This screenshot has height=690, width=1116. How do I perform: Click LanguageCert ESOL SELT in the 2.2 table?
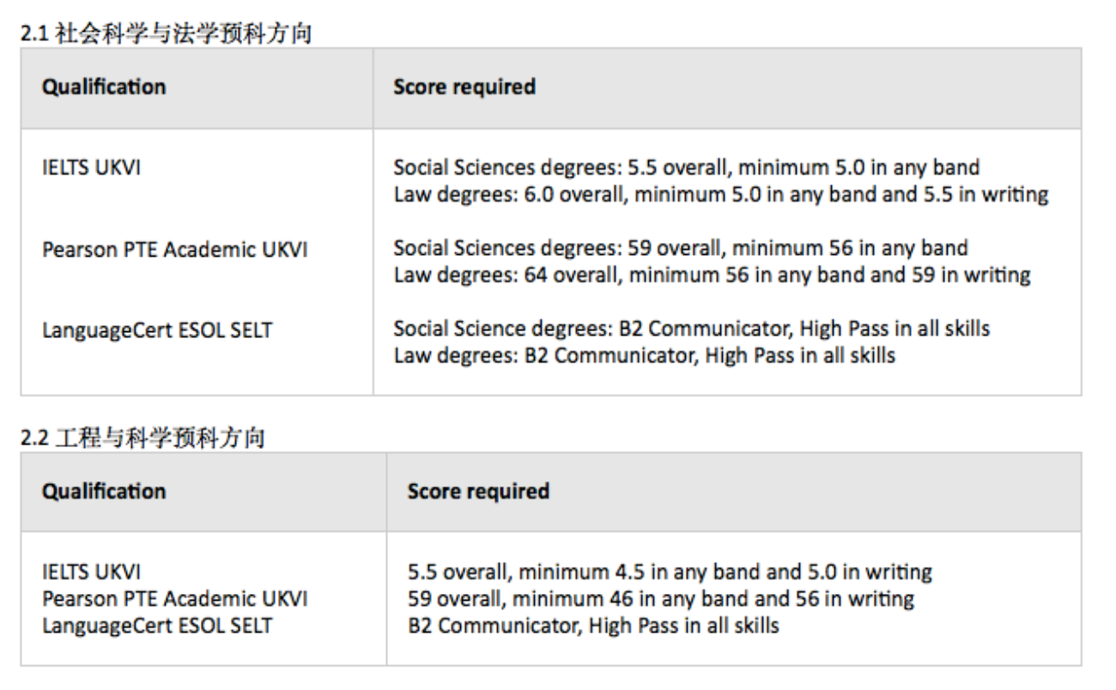(157, 626)
